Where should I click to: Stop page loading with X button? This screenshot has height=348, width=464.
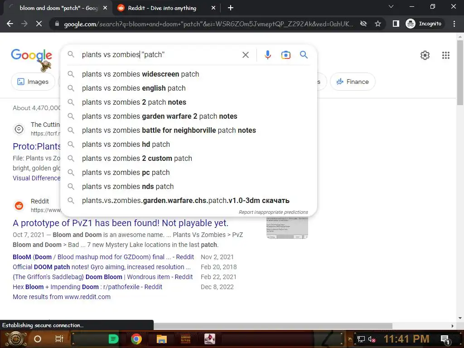[39, 24]
